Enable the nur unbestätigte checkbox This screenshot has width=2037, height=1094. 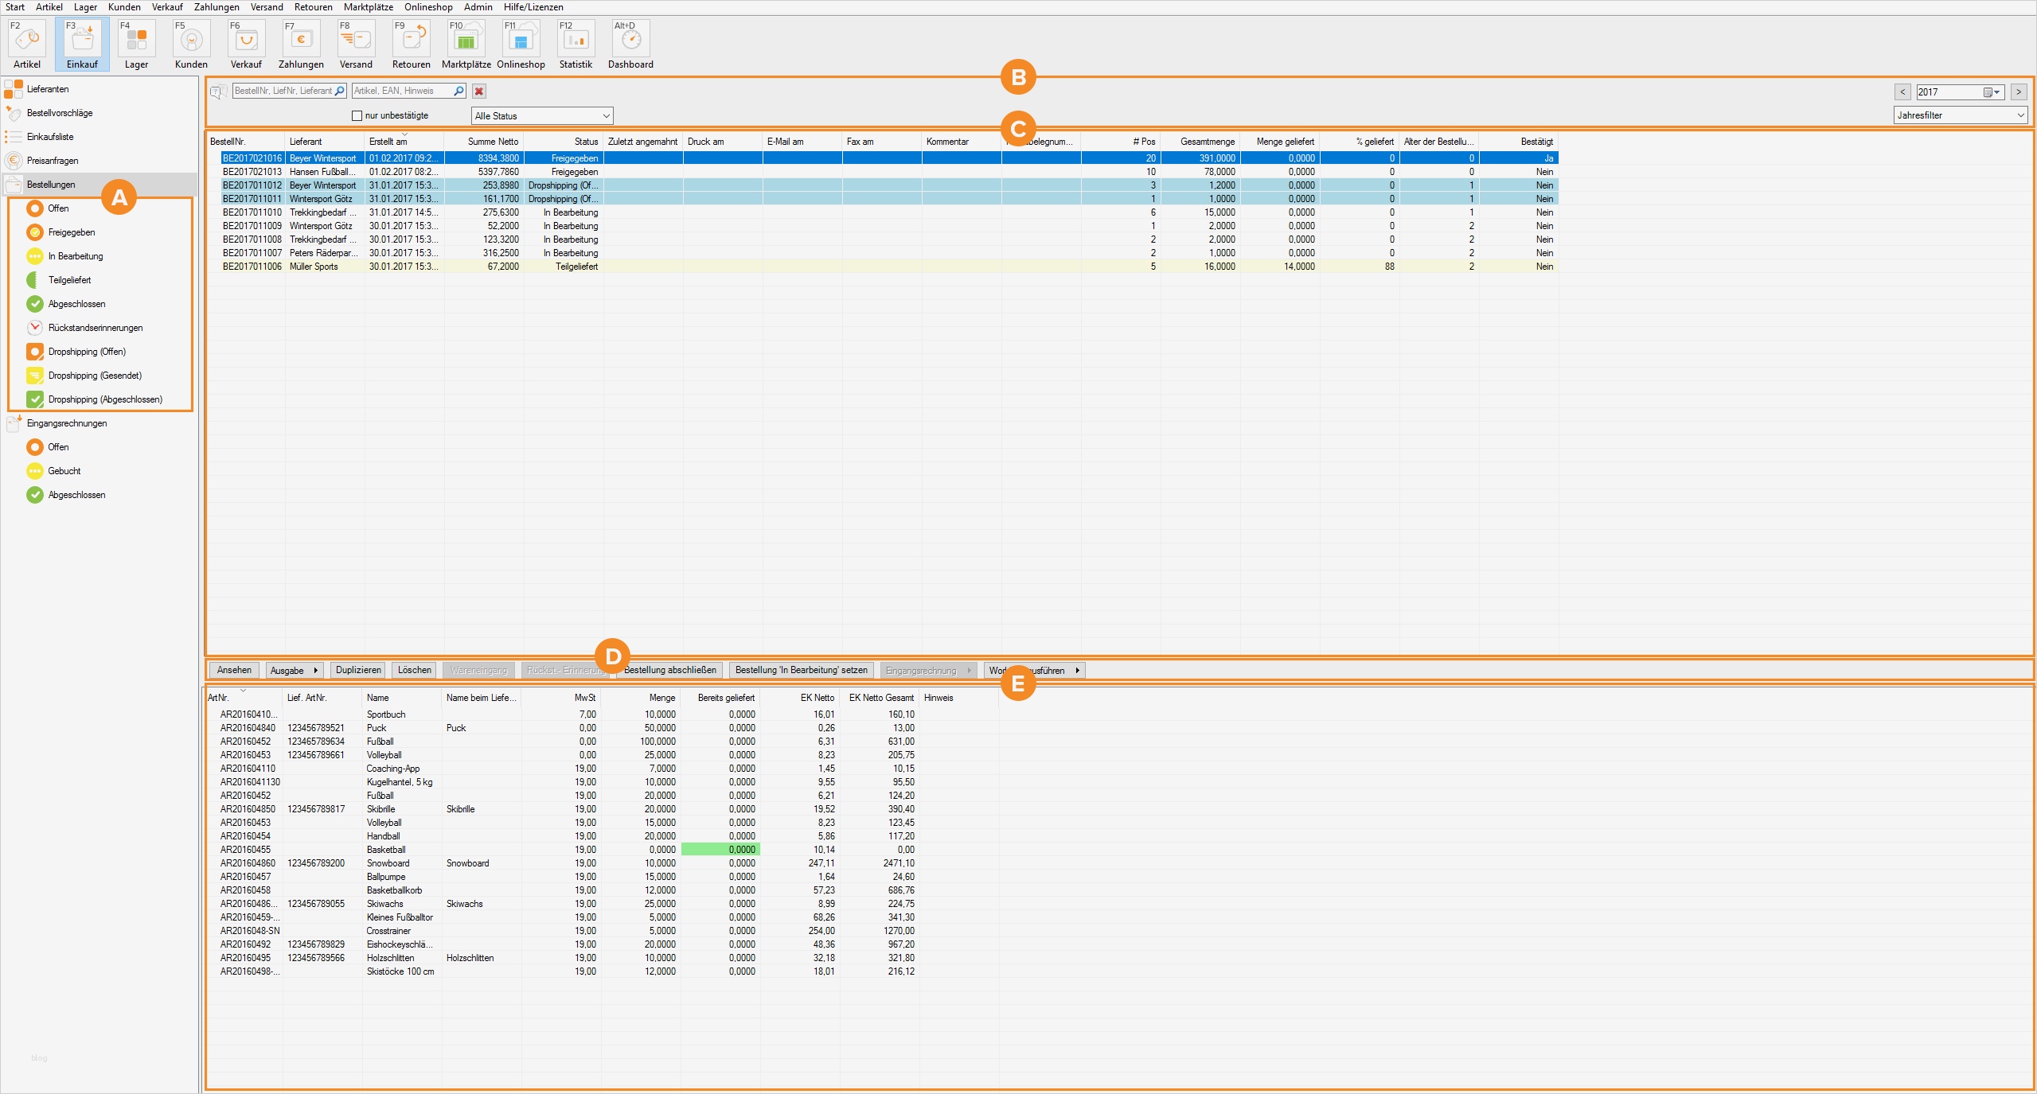pos(357,116)
